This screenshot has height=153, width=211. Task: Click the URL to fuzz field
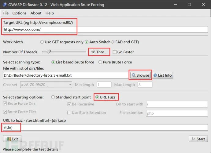(x=105, y=127)
